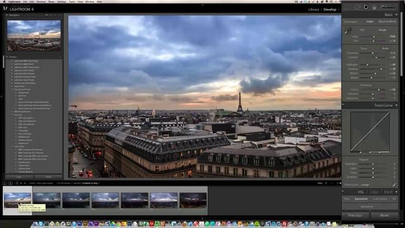Select the Red Eye Correction tool
405x228 pixels.
366,7
